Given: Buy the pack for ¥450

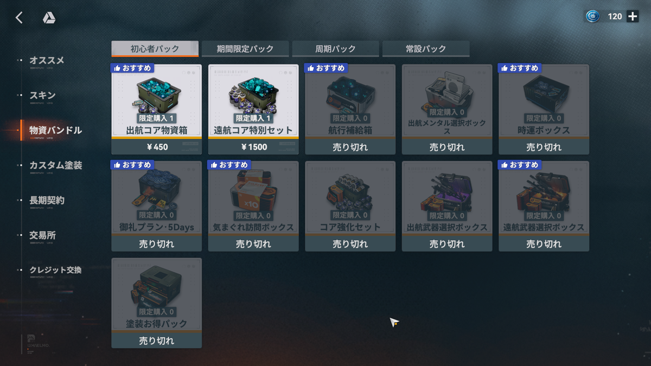Looking at the screenshot, I should click(x=156, y=147).
